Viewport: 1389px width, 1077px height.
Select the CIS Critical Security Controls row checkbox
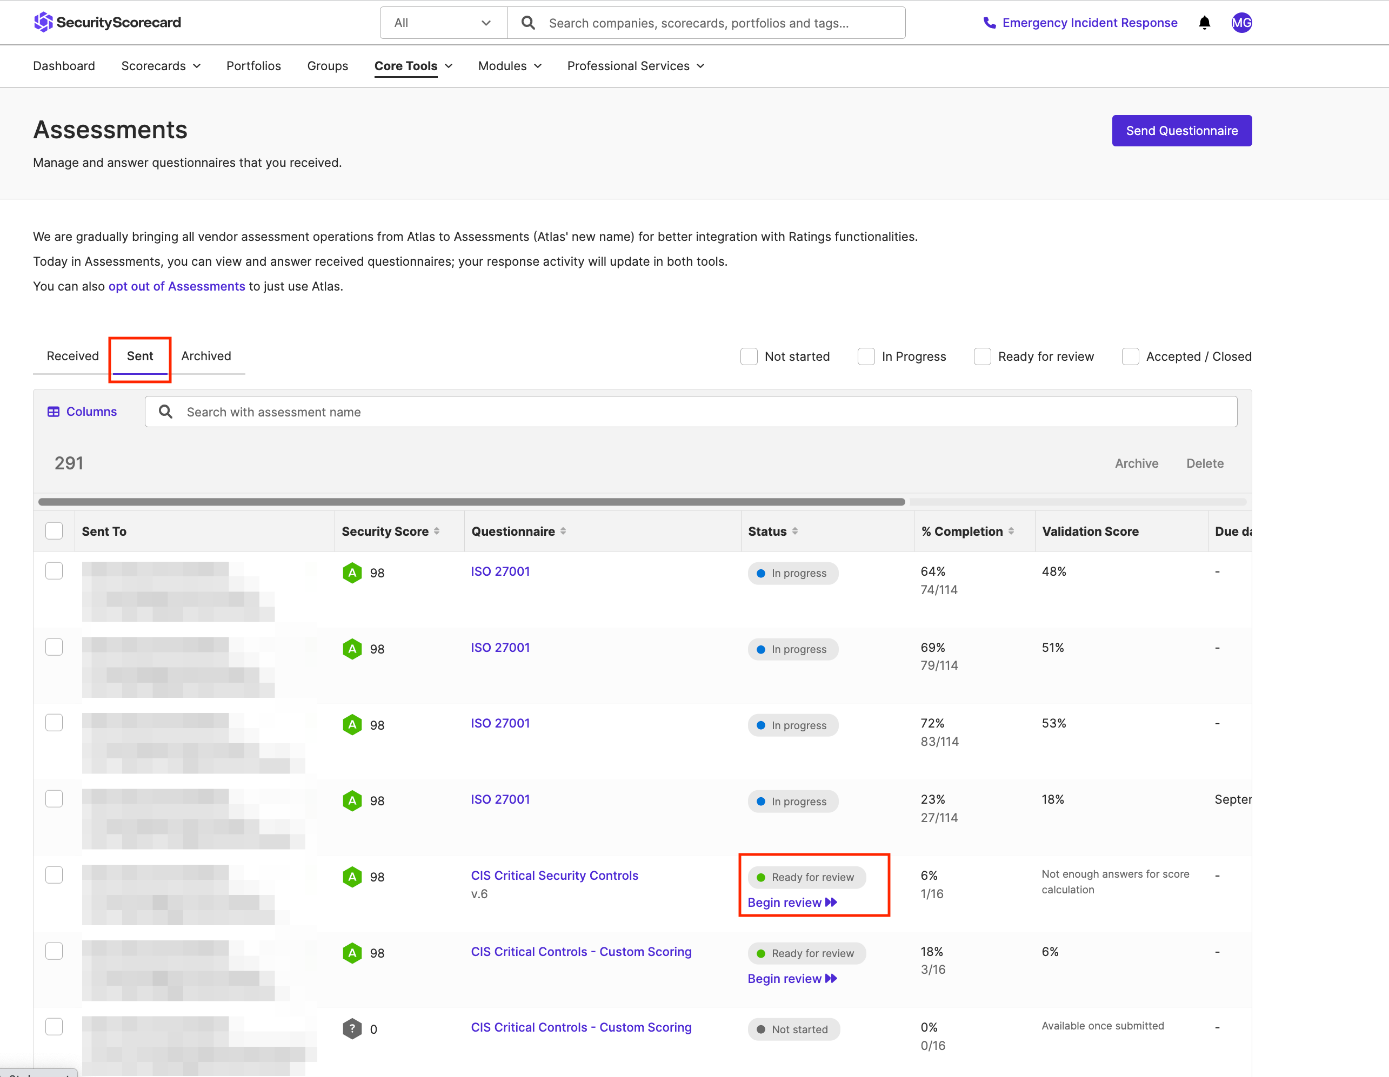tap(54, 875)
